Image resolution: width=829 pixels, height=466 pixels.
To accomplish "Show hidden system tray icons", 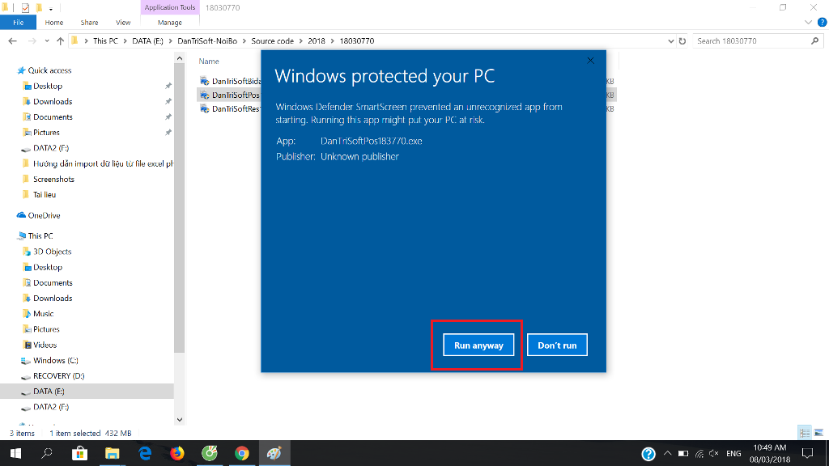I will 667,453.
